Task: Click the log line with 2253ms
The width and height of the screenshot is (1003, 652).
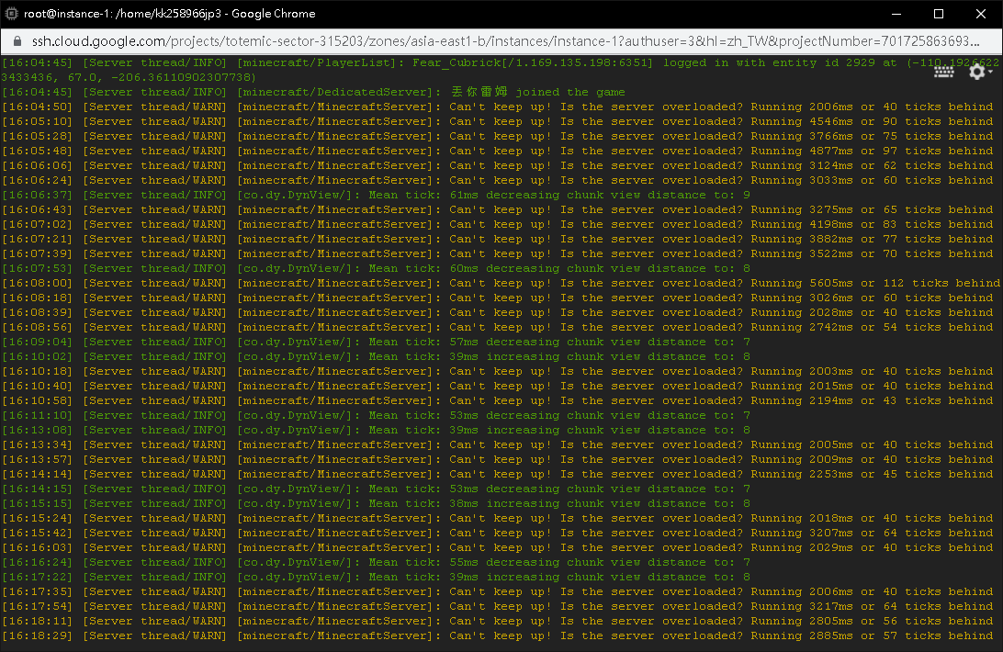Action: pos(497,475)
